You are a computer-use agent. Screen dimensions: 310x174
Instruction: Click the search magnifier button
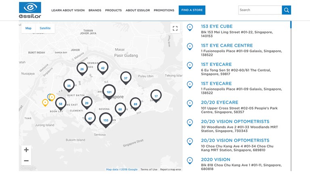(286, 10)
